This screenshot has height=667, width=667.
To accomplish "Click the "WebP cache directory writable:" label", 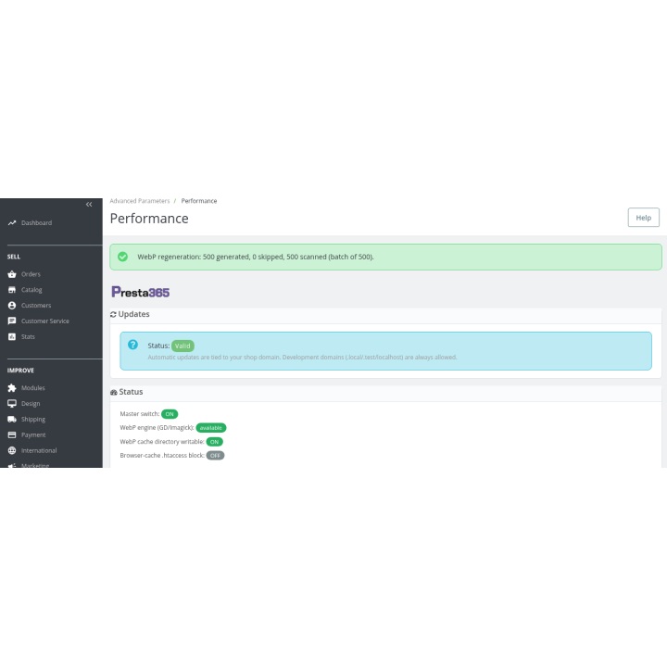I will click(x=162, y=442).
